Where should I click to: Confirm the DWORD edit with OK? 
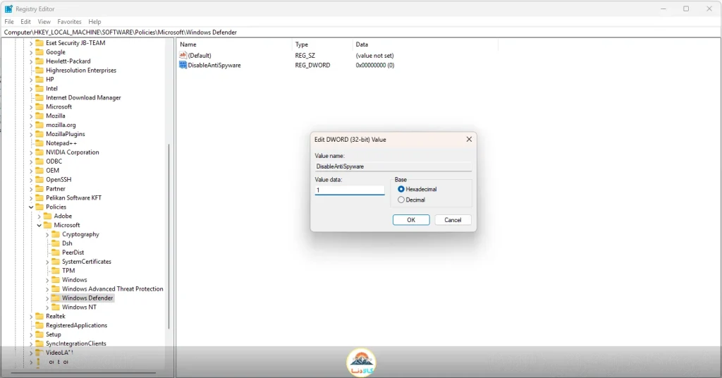411,220
